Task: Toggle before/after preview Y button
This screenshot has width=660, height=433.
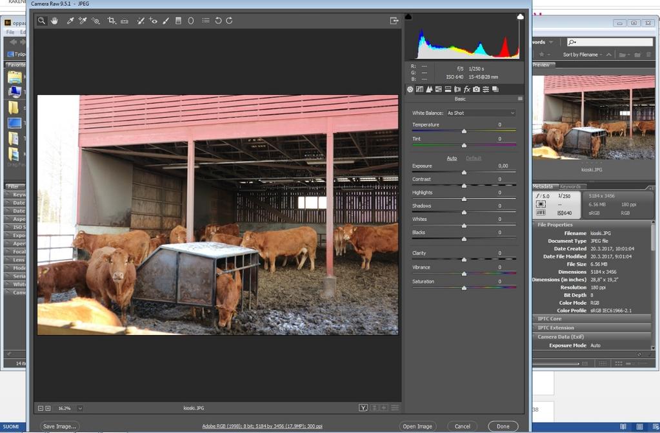Action: pyautogui.click(x=363, y=408)
